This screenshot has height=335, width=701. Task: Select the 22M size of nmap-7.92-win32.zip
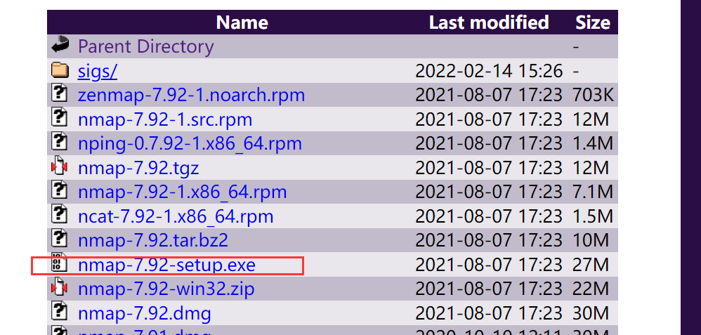click(591, 289)
